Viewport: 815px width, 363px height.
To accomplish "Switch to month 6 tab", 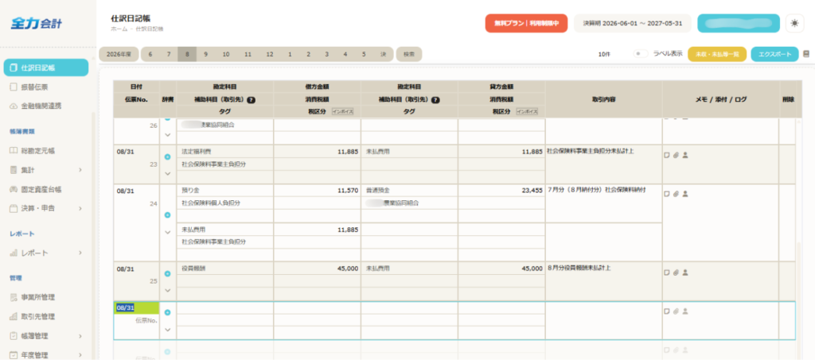I will tap(150, 55).
